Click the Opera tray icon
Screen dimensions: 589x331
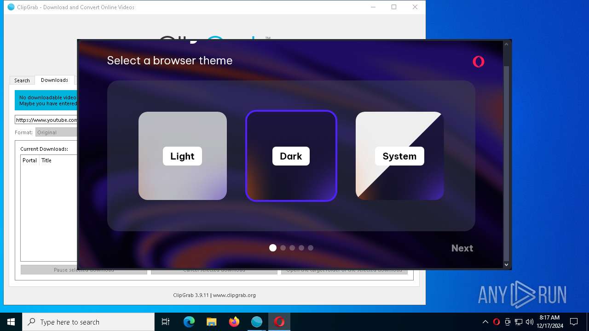click(x=497, y=322)
